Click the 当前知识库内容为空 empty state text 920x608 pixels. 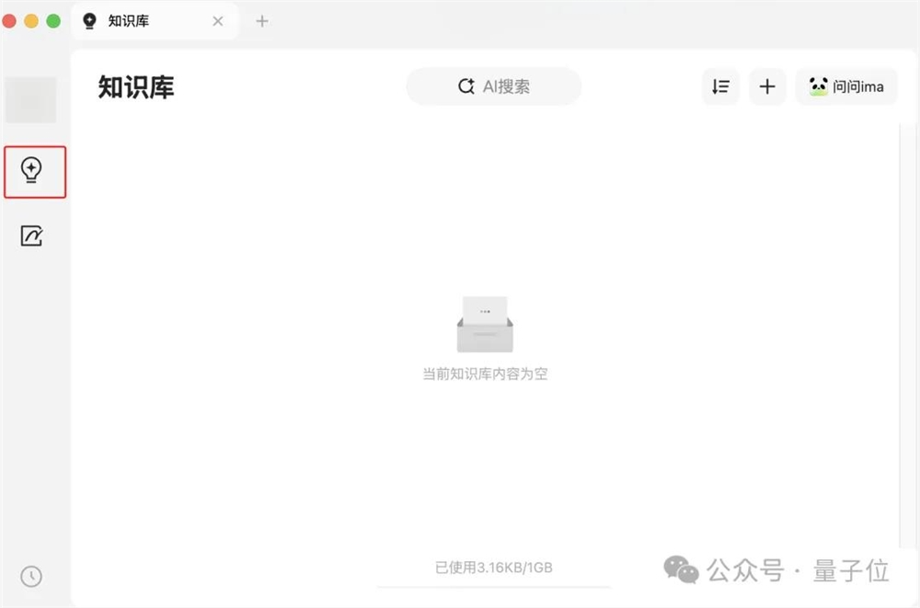pyautogui.click(x=486, y=373)
